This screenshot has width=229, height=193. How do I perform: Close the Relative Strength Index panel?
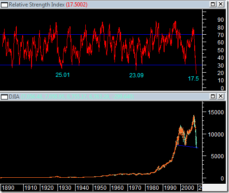click(221, 4)
